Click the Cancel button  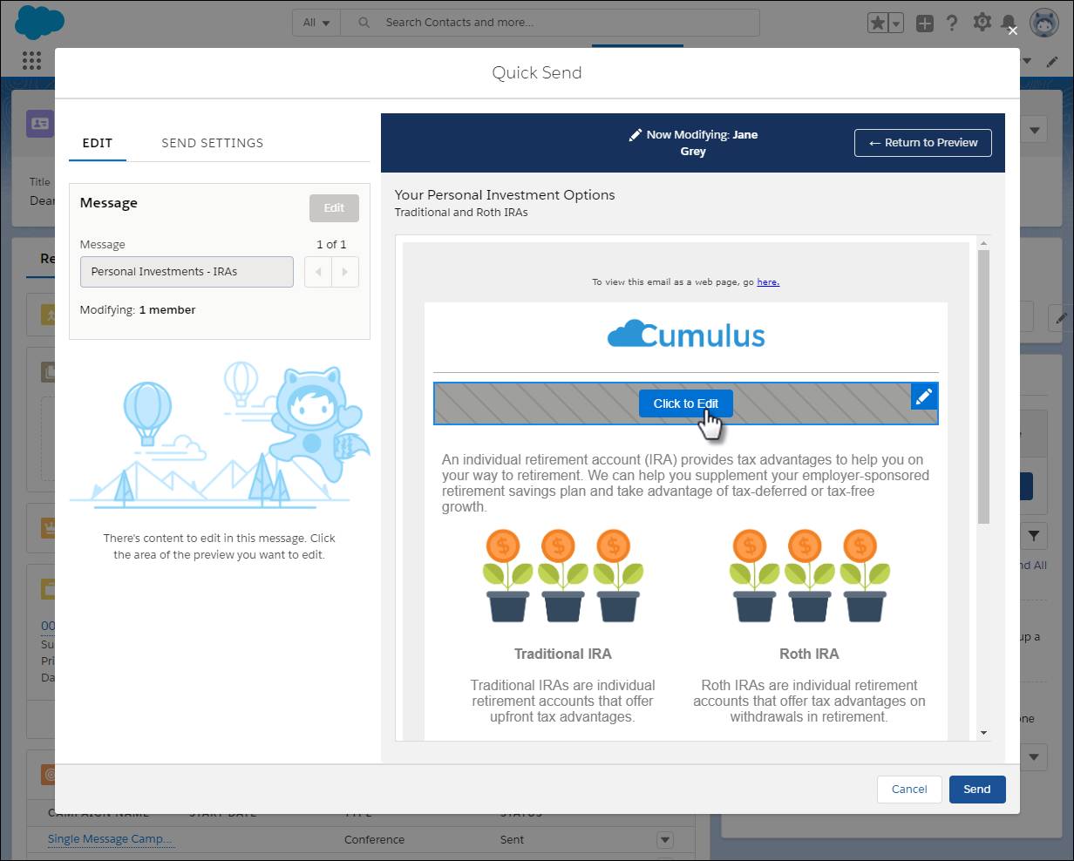[909, 790]
